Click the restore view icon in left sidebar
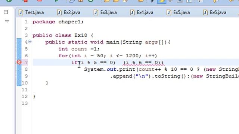This screenshot has height=134, width=239. coord(6,12)
